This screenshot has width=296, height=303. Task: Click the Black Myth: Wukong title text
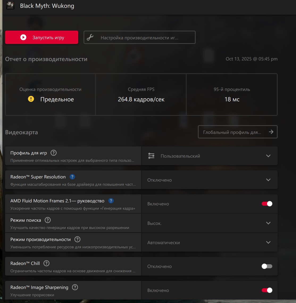tap(47, 6)
